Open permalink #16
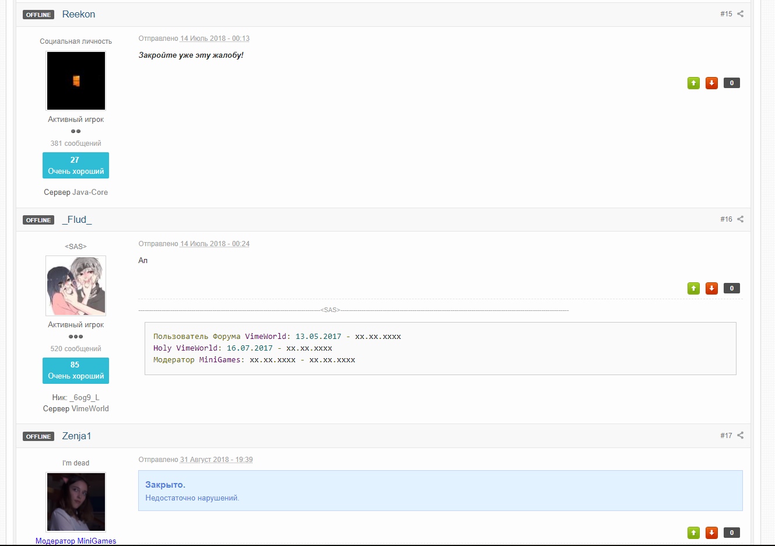775x546 pixels. [x=726, y=219]
